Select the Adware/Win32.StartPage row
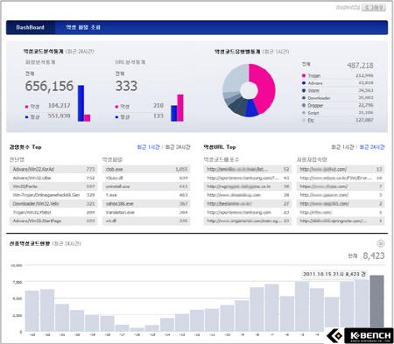This screenshot has height=344, width=394. tap(53, 221)
